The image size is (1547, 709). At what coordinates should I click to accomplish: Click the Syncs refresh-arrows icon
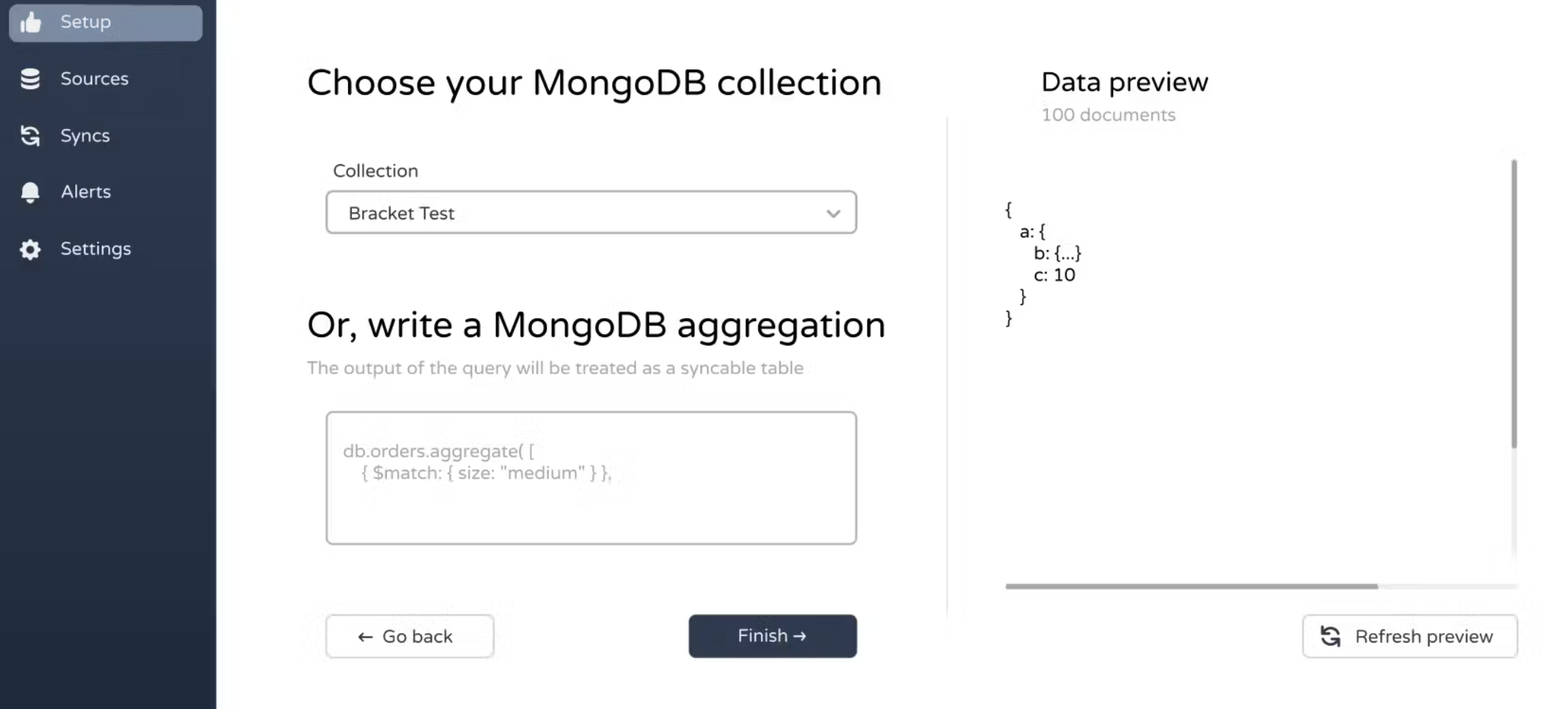(30, 136)
